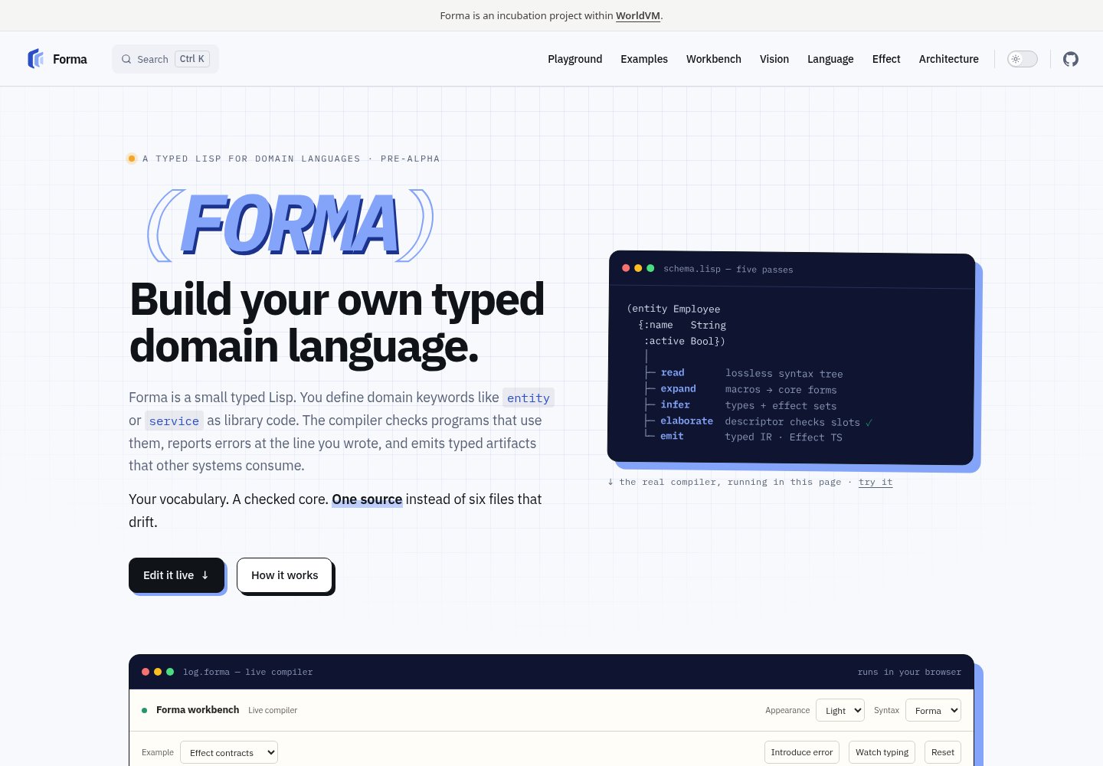
Task: Open the Architecture nav item
Action: (x=949, y=59)
